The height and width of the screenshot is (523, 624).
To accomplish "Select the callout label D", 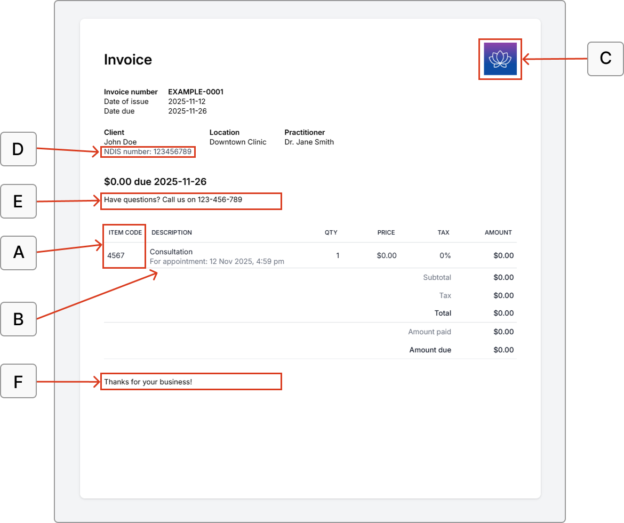I will pyautogui.click(x=18, y=149).
